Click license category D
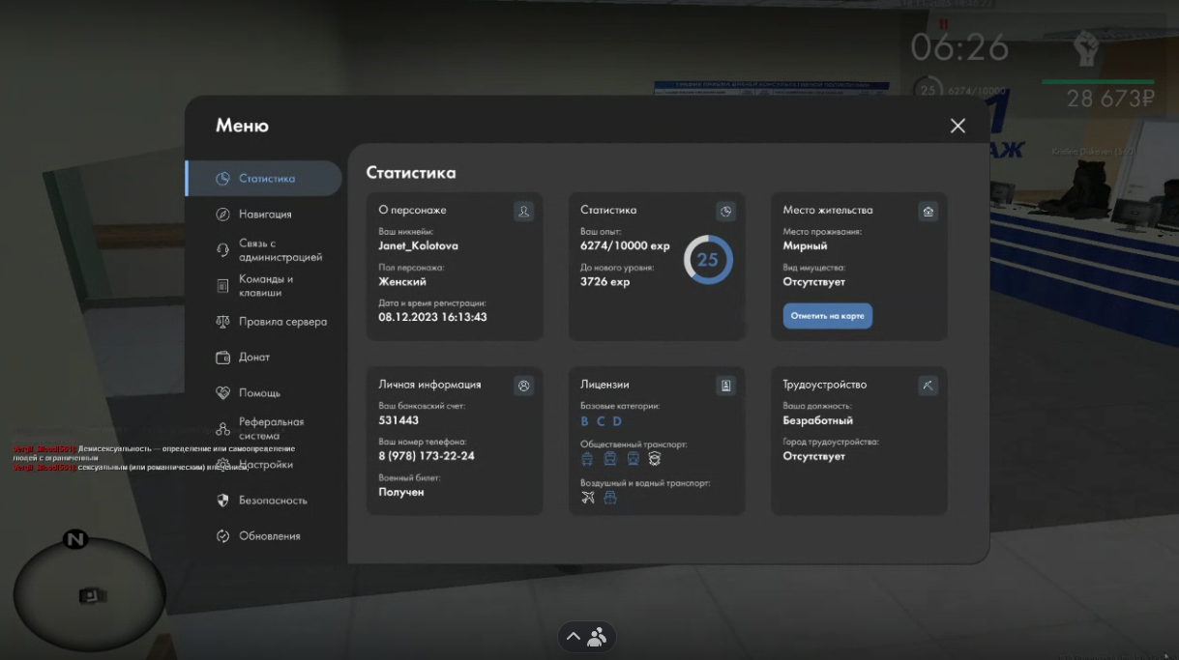Image resolution: width=1179 pixels, height=660 pixels. click(617, 421)
